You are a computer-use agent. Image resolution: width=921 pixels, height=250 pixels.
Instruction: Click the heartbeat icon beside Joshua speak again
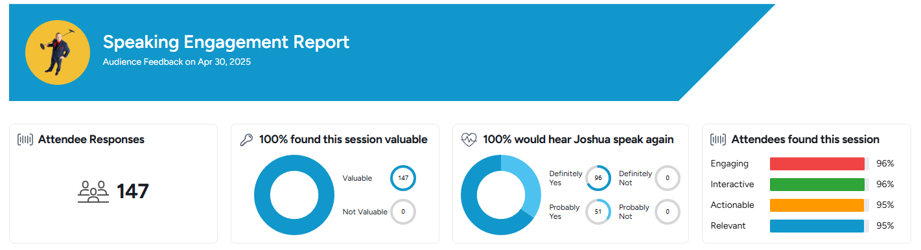(469, 139)
